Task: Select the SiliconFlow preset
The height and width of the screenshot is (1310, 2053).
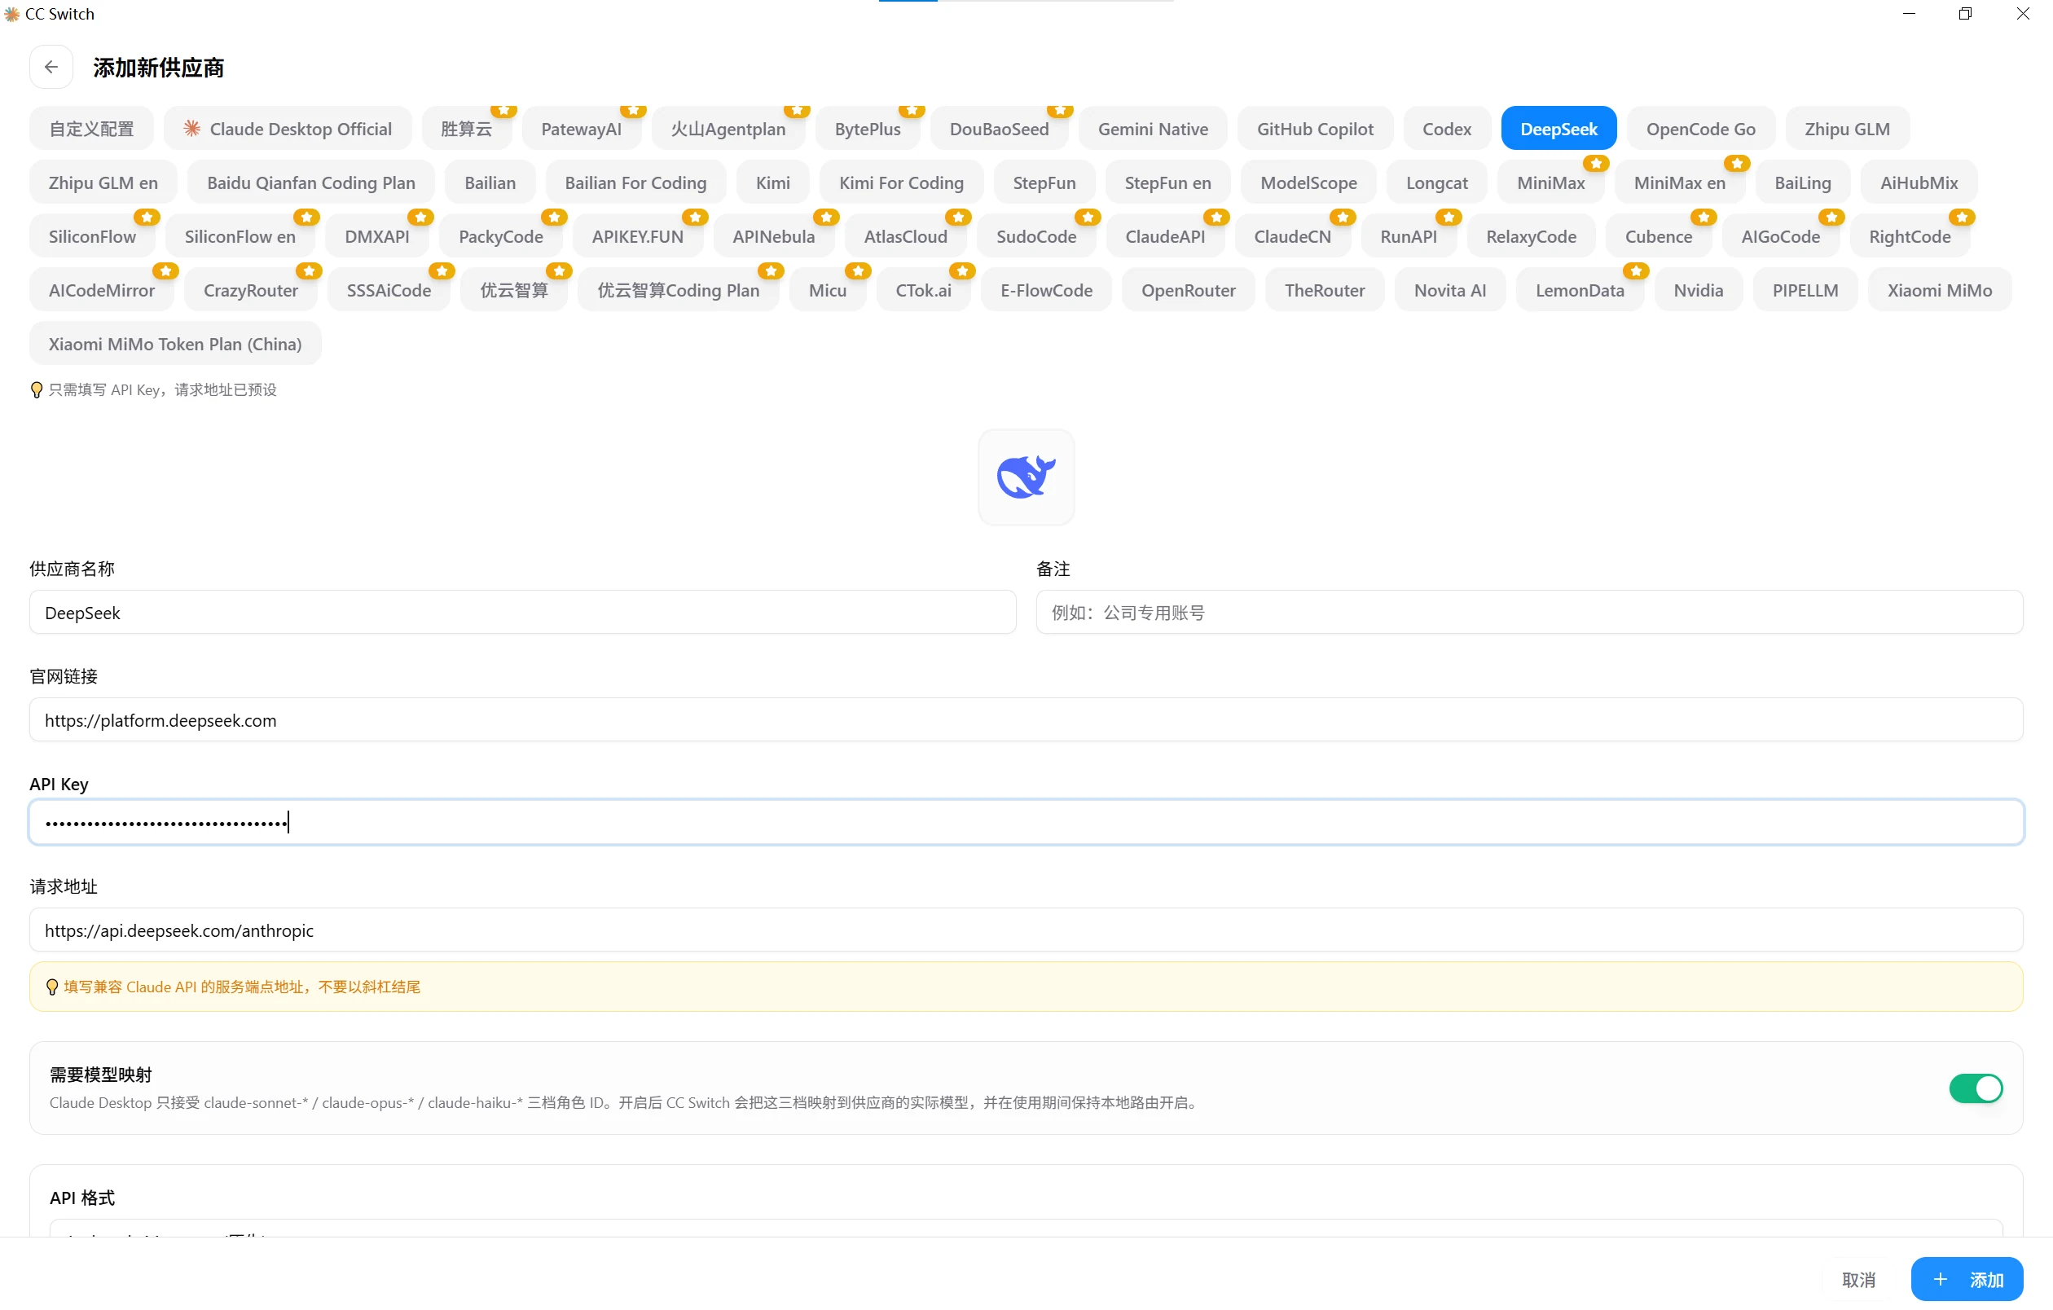Action: coord(92,236)
